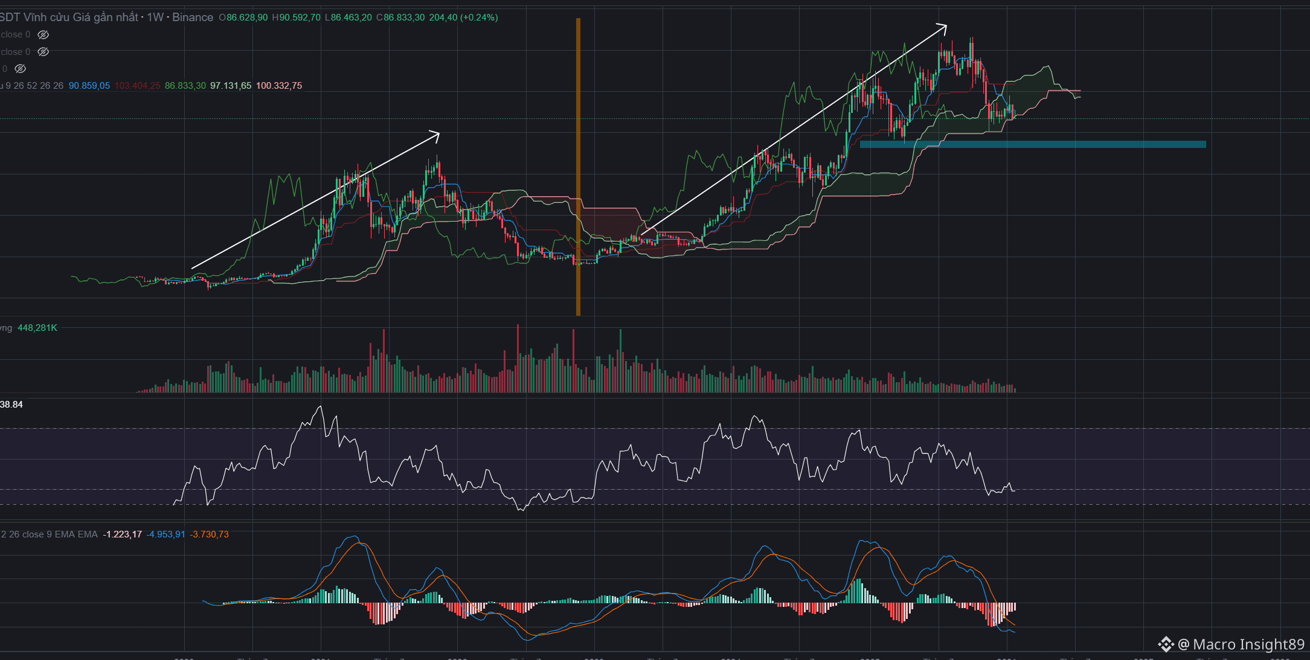Click the 1W interval label in title

[x=155, y=18]
